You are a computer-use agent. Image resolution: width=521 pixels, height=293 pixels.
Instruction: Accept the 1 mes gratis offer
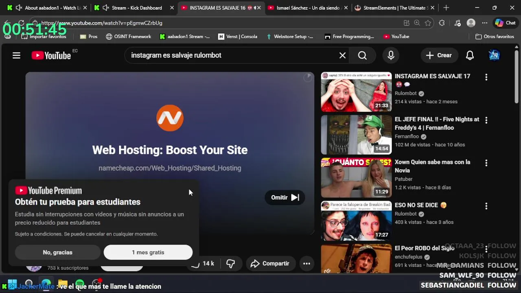(148, 252)
